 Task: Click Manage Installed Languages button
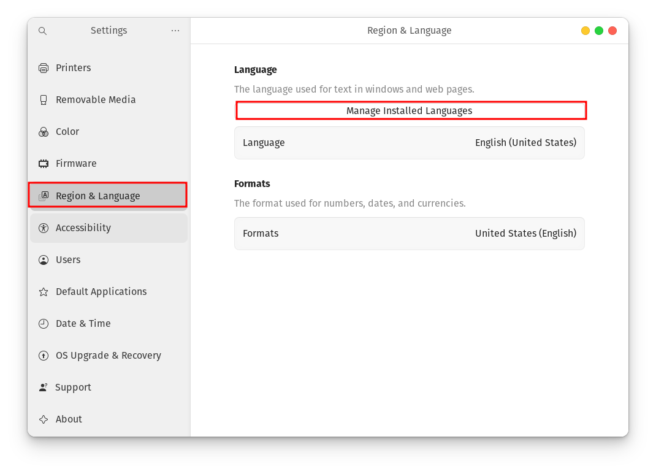click(x=411, y=110)
